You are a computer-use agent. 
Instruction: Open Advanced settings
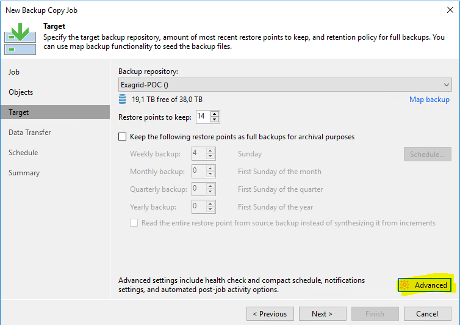(x=425, y=285)
